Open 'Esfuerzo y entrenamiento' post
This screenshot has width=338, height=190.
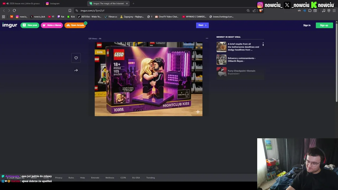[241, 59]
